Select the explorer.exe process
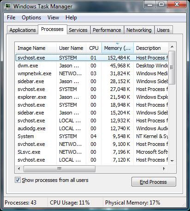This screenshot has height=211, width=190. pyautogui.click(x=92, y=97)
